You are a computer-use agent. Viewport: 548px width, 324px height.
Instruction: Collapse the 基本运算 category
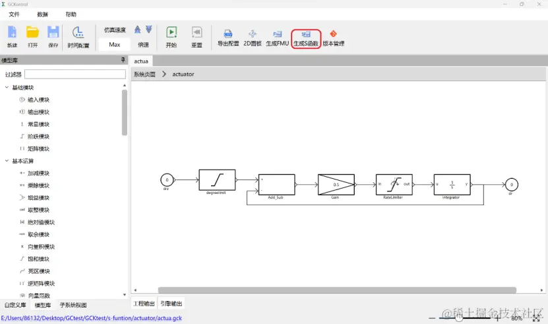[7, 161]
